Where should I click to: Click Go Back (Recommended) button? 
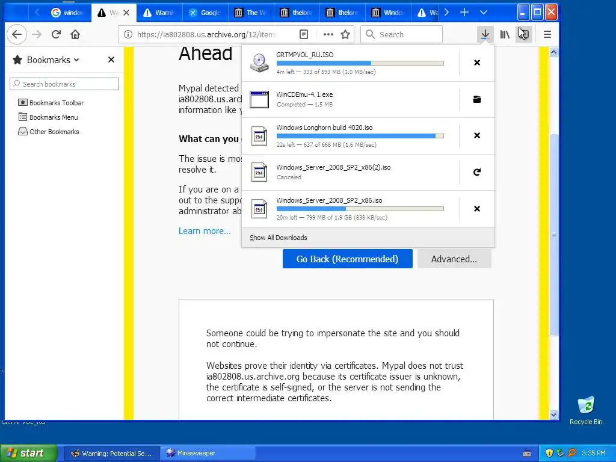(x=347, y=259)
